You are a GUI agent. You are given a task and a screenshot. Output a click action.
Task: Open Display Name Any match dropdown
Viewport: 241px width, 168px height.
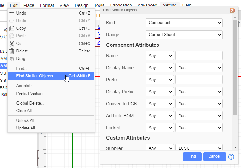(159, 68)
